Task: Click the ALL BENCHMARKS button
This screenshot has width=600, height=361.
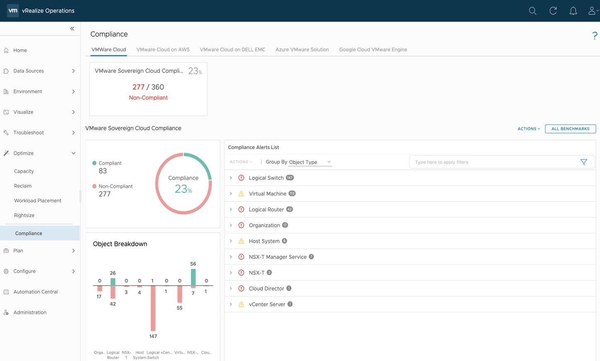Action: [x=570, y=129]
